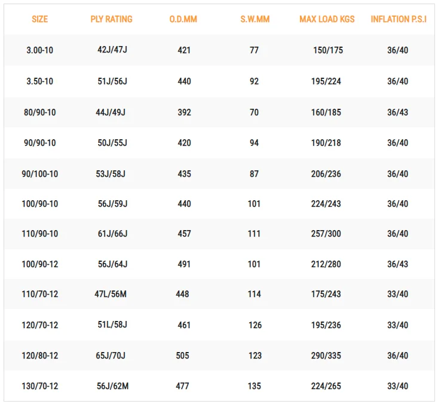Select the 3.00-10 size cell

(x=39, y=50)
